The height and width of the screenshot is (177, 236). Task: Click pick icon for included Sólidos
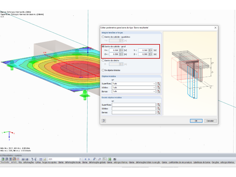pyautogui.click(x=159, y=88)
